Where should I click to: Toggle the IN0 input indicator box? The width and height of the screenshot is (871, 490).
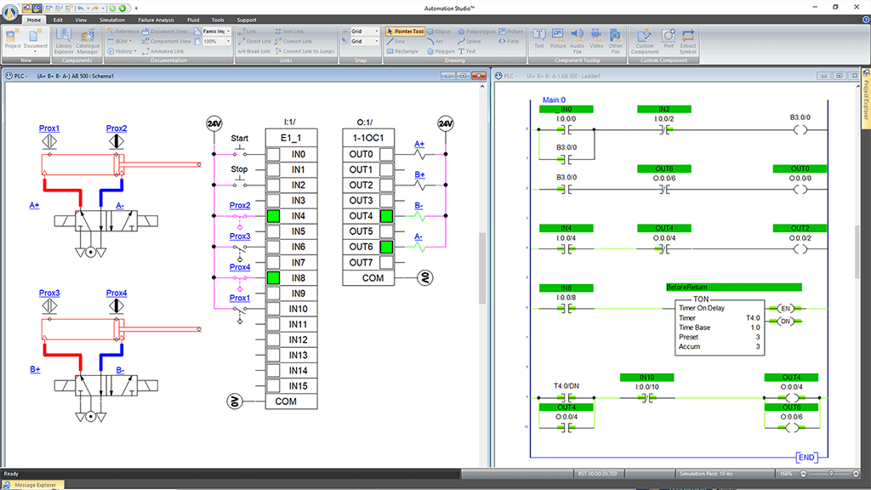[x=273, y=155]
